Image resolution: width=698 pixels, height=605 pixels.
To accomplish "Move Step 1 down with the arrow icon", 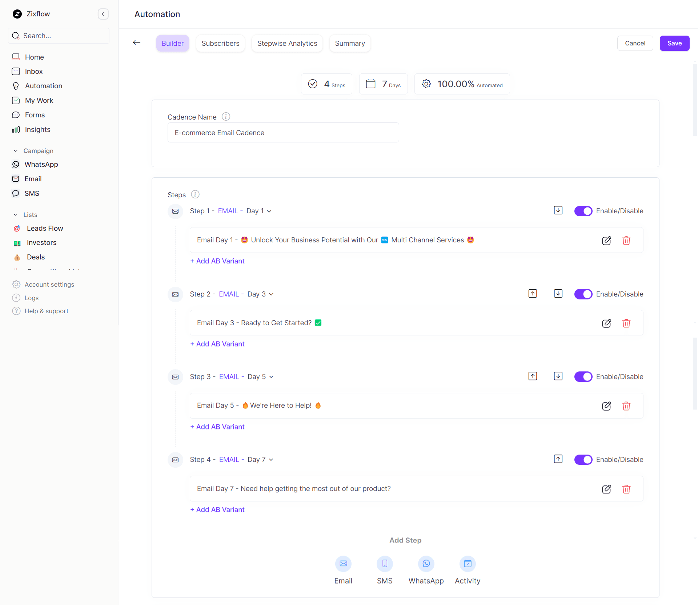I will coord(558,210).
